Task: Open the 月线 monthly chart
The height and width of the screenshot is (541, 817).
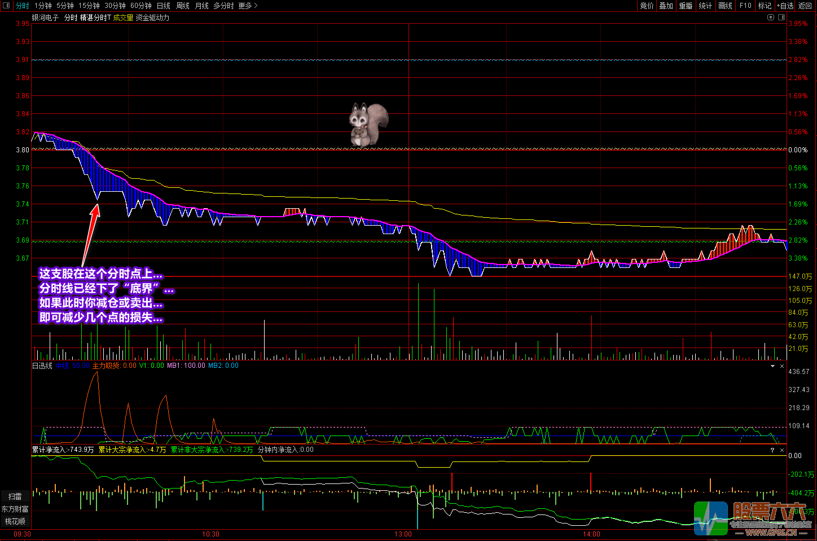Action: pyautogui.click(x=202, y=6)
